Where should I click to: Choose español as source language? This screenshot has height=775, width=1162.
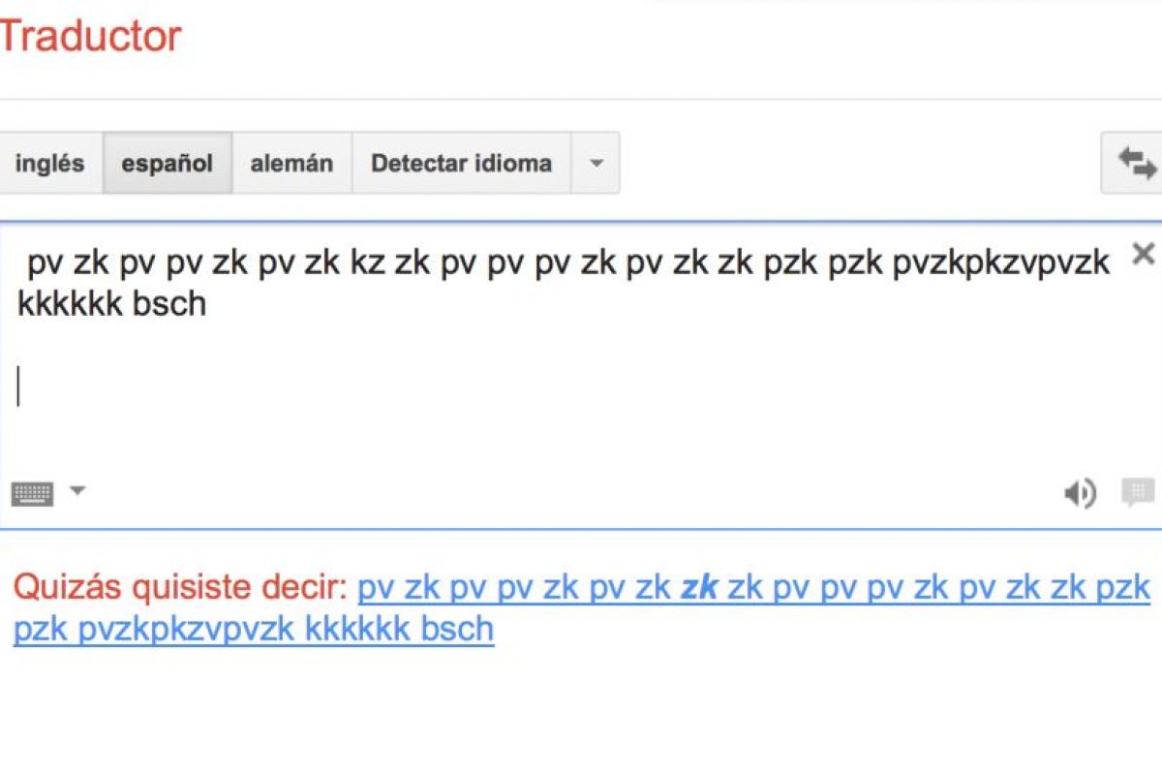click(167, 163)
